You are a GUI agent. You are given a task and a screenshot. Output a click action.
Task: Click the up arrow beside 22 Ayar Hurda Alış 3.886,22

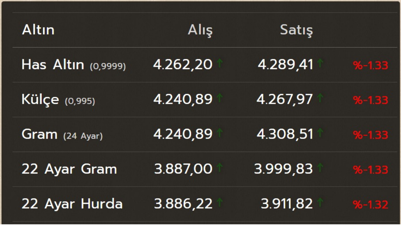pyautogui.click(x=220, y=202)
